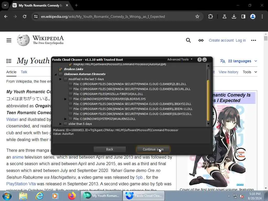Click the Back button in Panda dialog
This screenshot has height=201, width=268.
pyautogui.click(x=110, y=149)
